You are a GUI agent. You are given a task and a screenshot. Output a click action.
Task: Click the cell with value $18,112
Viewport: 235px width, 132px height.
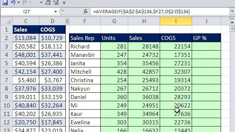[x=52, y=47]
